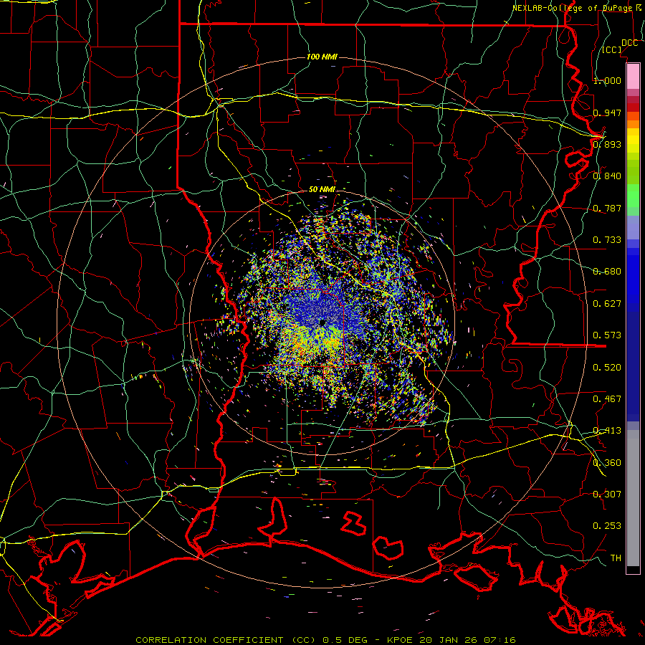The width and height of the screenshot is (645, 645).
Task: Click the 0.733 scale value
Action: pyautogui.click(x=607, y=239)
